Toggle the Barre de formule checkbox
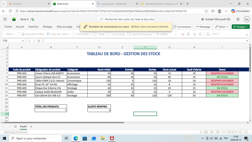 (129, 34)
